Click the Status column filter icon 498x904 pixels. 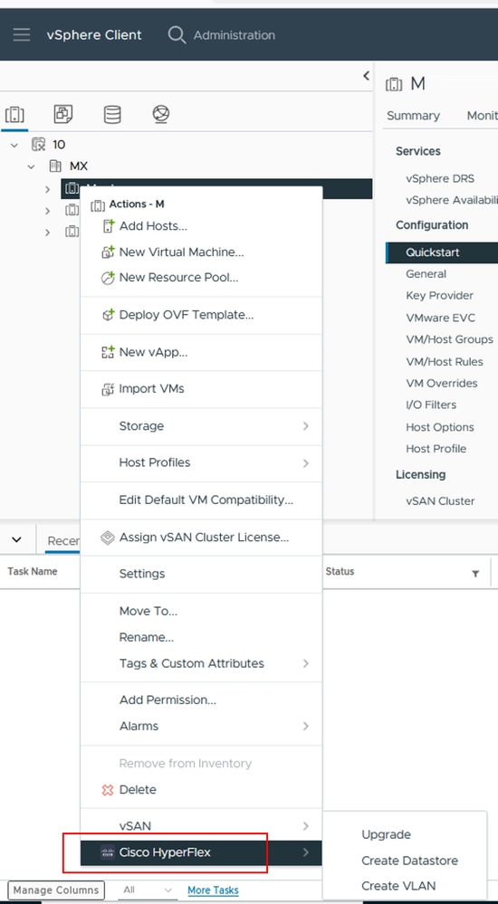point(475,574)
